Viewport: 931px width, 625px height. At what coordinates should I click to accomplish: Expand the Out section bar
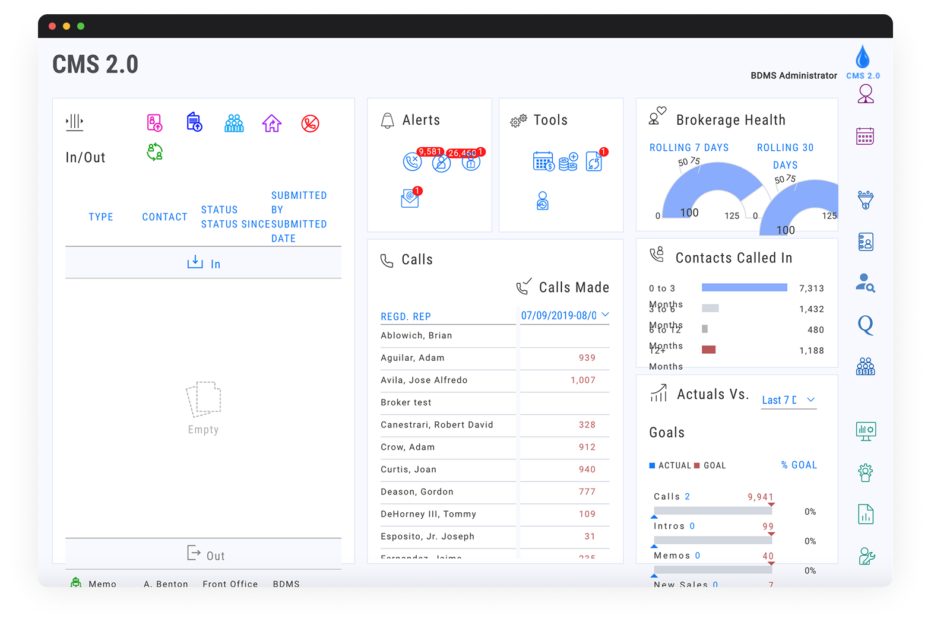click(203, 554)
